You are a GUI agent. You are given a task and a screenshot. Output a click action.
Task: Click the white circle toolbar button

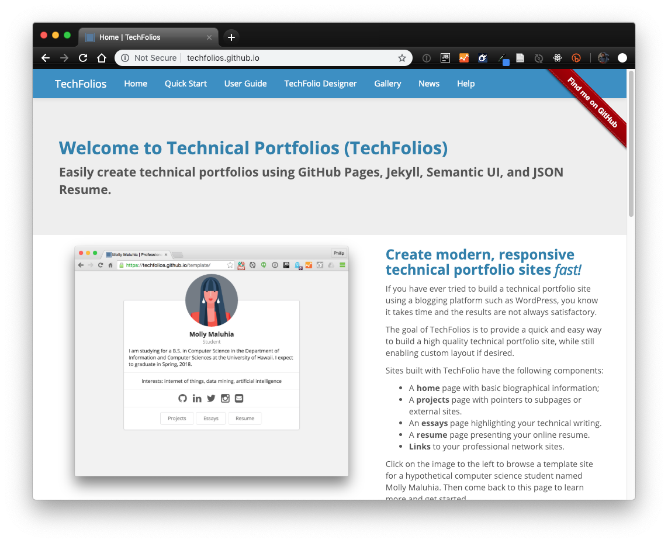coord(622,58)
